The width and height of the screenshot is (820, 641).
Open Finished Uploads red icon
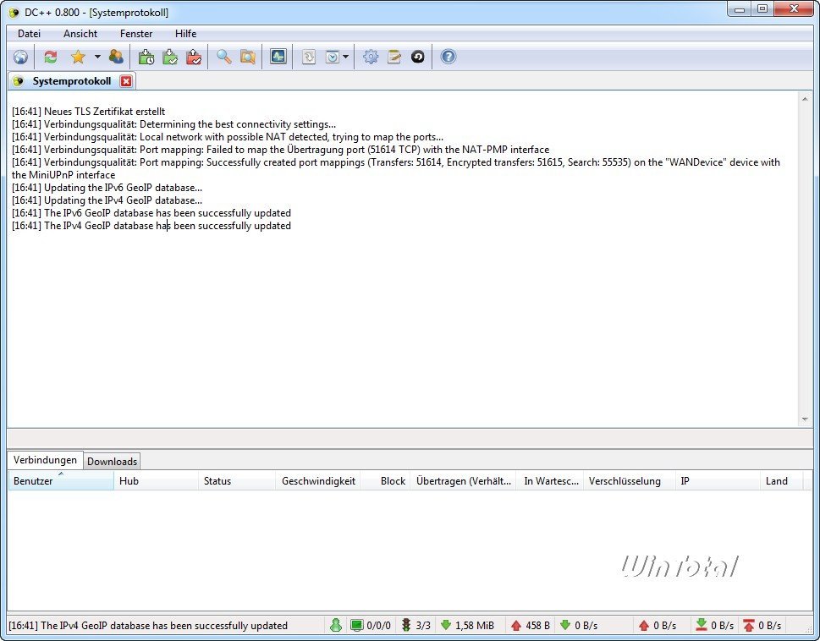[194, 57]
